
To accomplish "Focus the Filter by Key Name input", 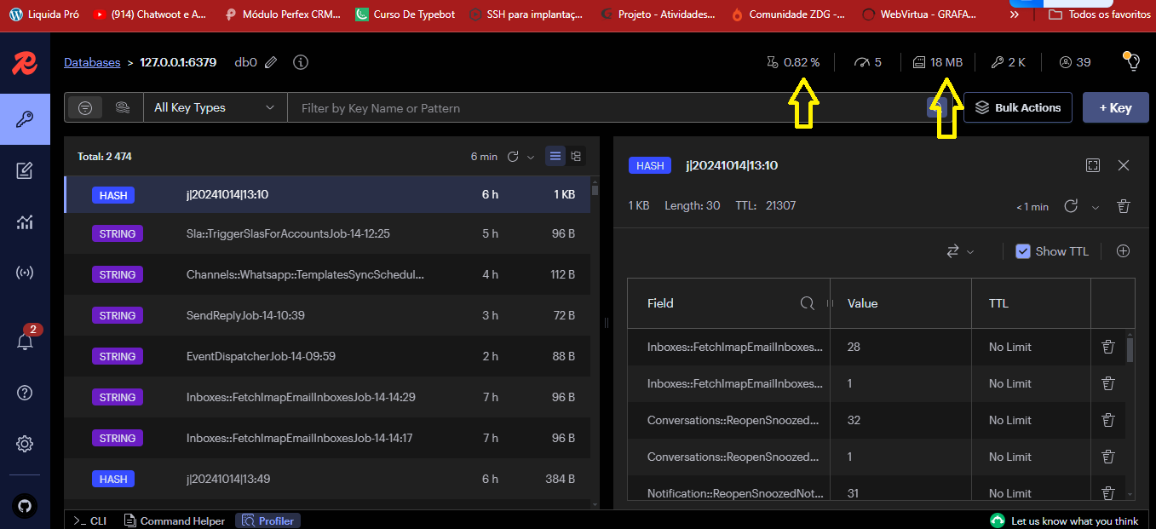I will [x=607, y=108].
